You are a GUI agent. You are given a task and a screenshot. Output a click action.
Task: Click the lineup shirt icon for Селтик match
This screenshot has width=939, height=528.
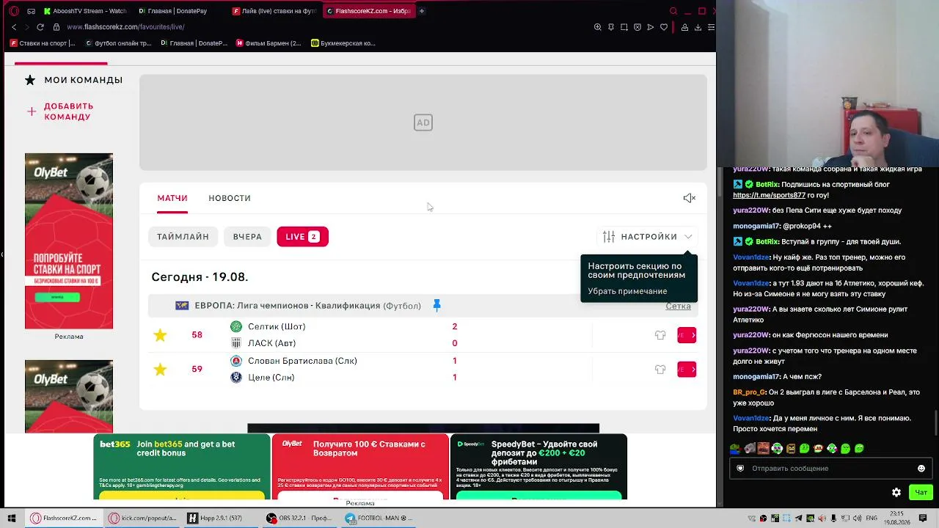pyautogui.click(x=660, y=335)
